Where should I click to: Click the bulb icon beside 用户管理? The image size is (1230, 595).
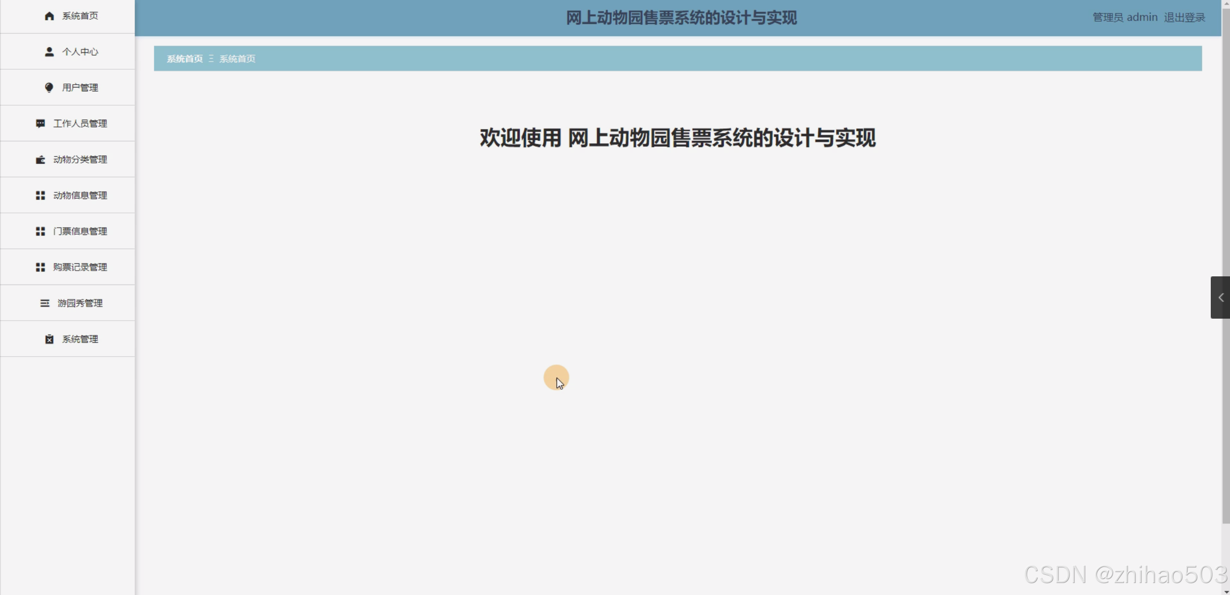pyautogui.click(x=49, y=87)
